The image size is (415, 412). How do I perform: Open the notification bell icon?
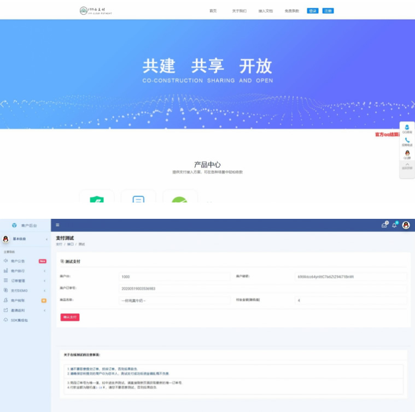pos(394,225)
